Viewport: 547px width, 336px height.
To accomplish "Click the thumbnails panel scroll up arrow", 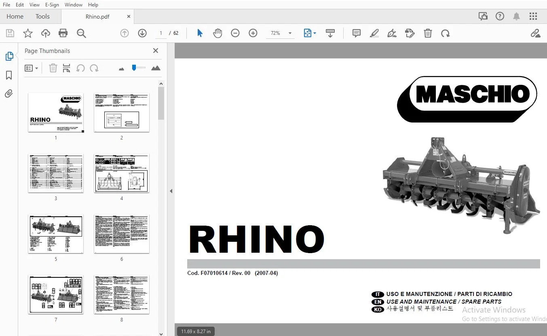I will pos(161,84).
